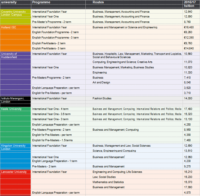
Task: Click 'English for Pre-Masters - per term' under Huddersfield
Action: pos(52,93)
